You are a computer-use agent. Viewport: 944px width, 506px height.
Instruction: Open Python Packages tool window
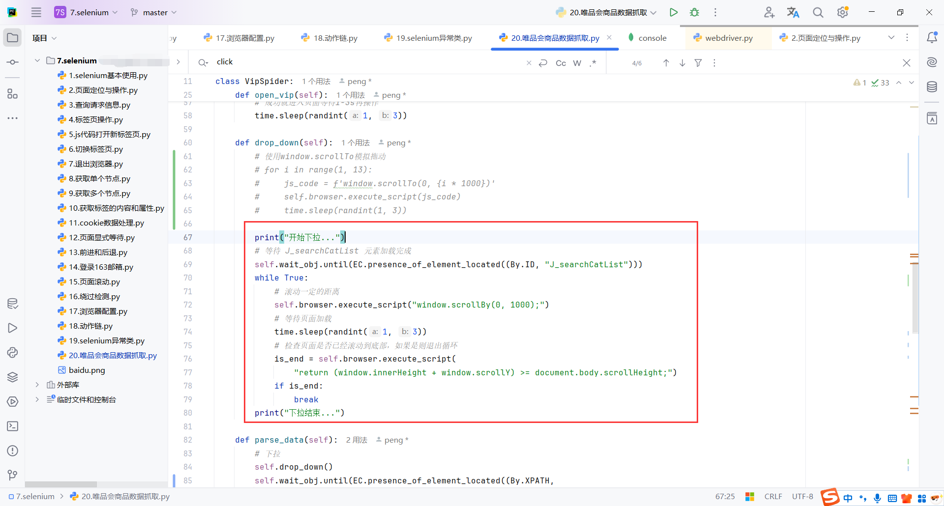pos(13,377)
